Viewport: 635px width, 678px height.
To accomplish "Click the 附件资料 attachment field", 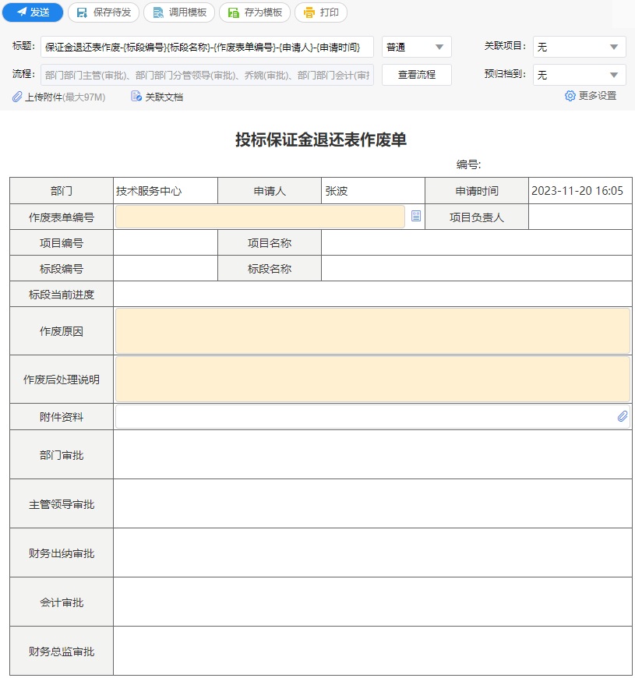I will pyautogui.click(x=372, y=417).
